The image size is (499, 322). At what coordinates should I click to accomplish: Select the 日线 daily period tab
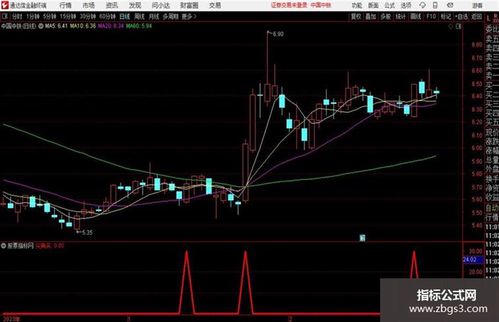pyautogui.click(x=125, y=16)
